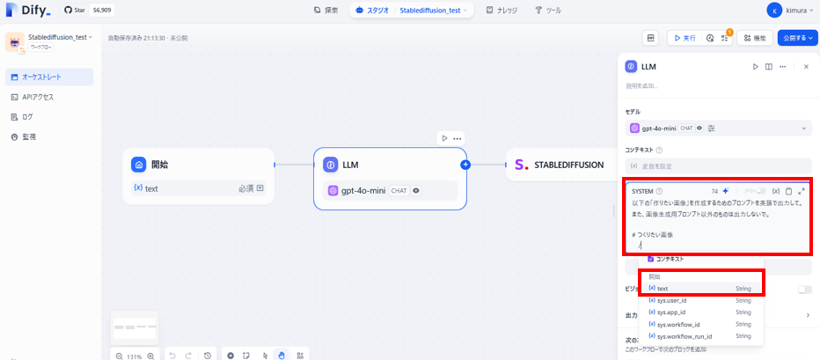820x360 pixels.
Task: Select the 開始 start node
Action: (x=199, y=176)
